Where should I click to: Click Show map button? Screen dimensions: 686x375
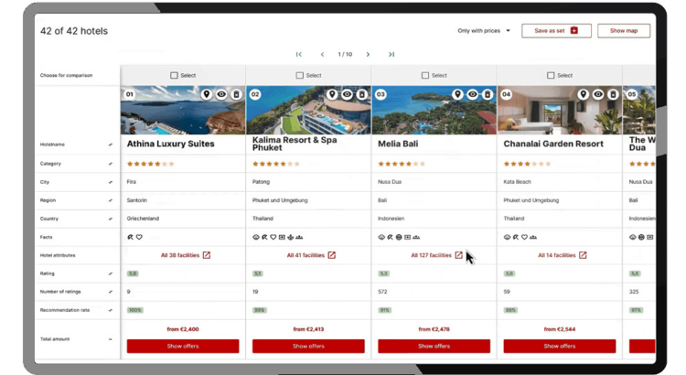coord(624,30)
